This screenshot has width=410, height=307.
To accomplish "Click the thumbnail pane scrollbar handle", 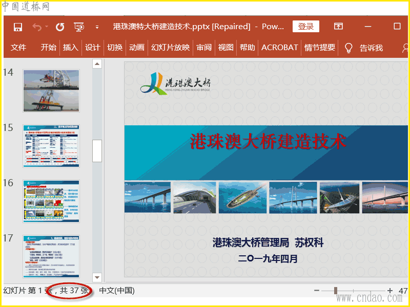I will 97,151.
